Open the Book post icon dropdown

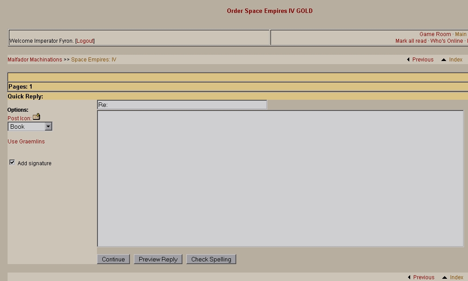(48, 126)
